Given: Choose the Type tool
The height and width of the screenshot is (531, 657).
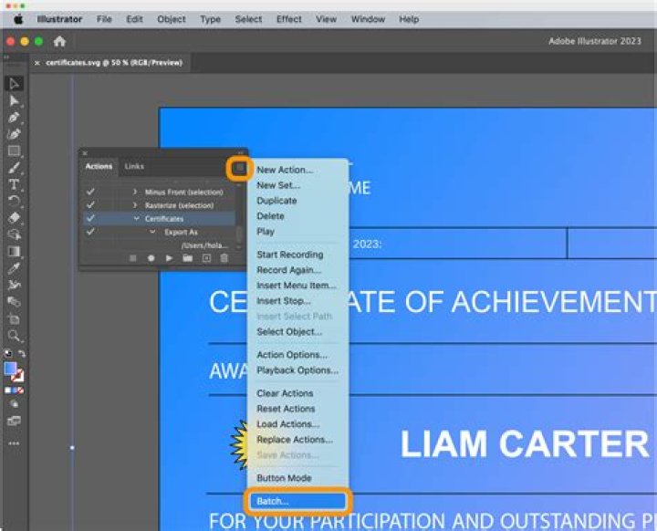Looking at the screenshot, I should tap(14, 184).
